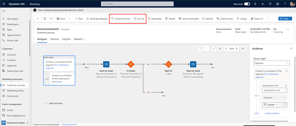Open the record set form icon
The width and height of the screenshot is (296, 126).
coord(45,19)
